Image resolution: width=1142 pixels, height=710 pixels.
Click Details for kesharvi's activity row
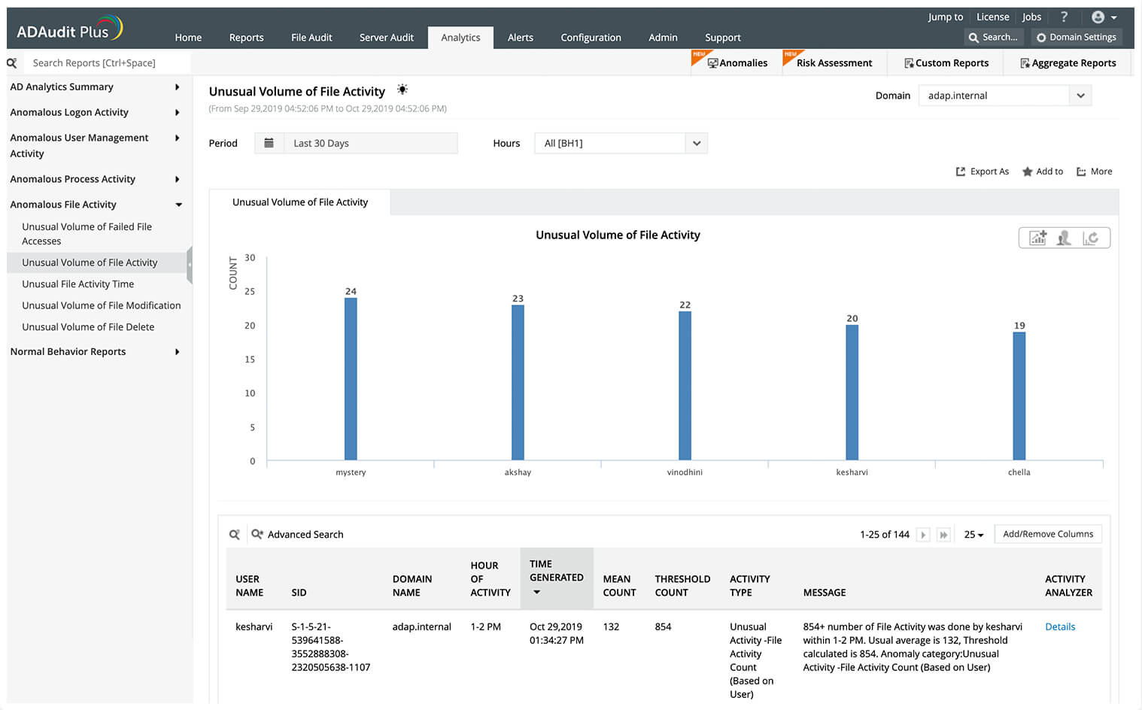(1060, 627)
